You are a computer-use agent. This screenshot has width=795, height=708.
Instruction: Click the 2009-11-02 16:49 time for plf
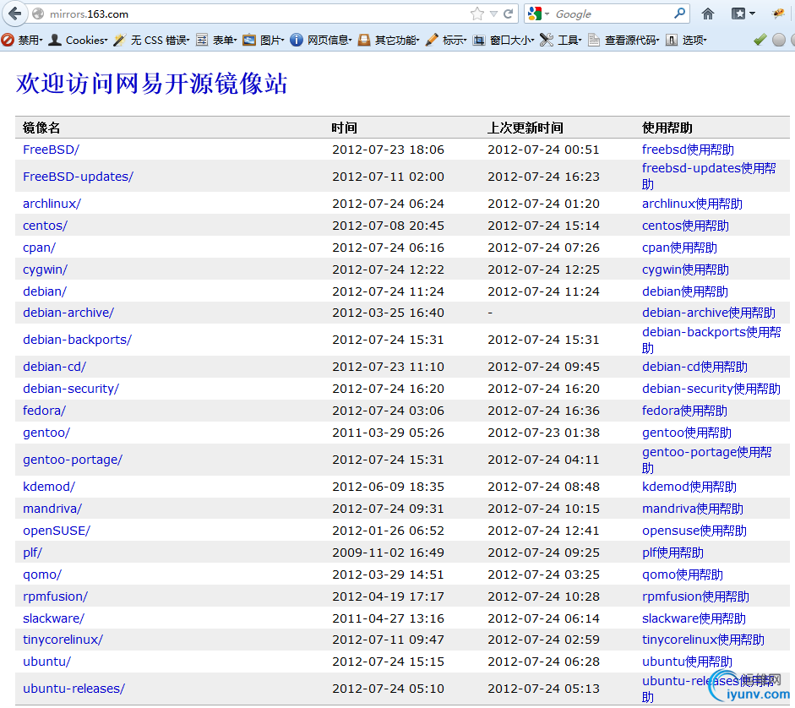[388, 553]
